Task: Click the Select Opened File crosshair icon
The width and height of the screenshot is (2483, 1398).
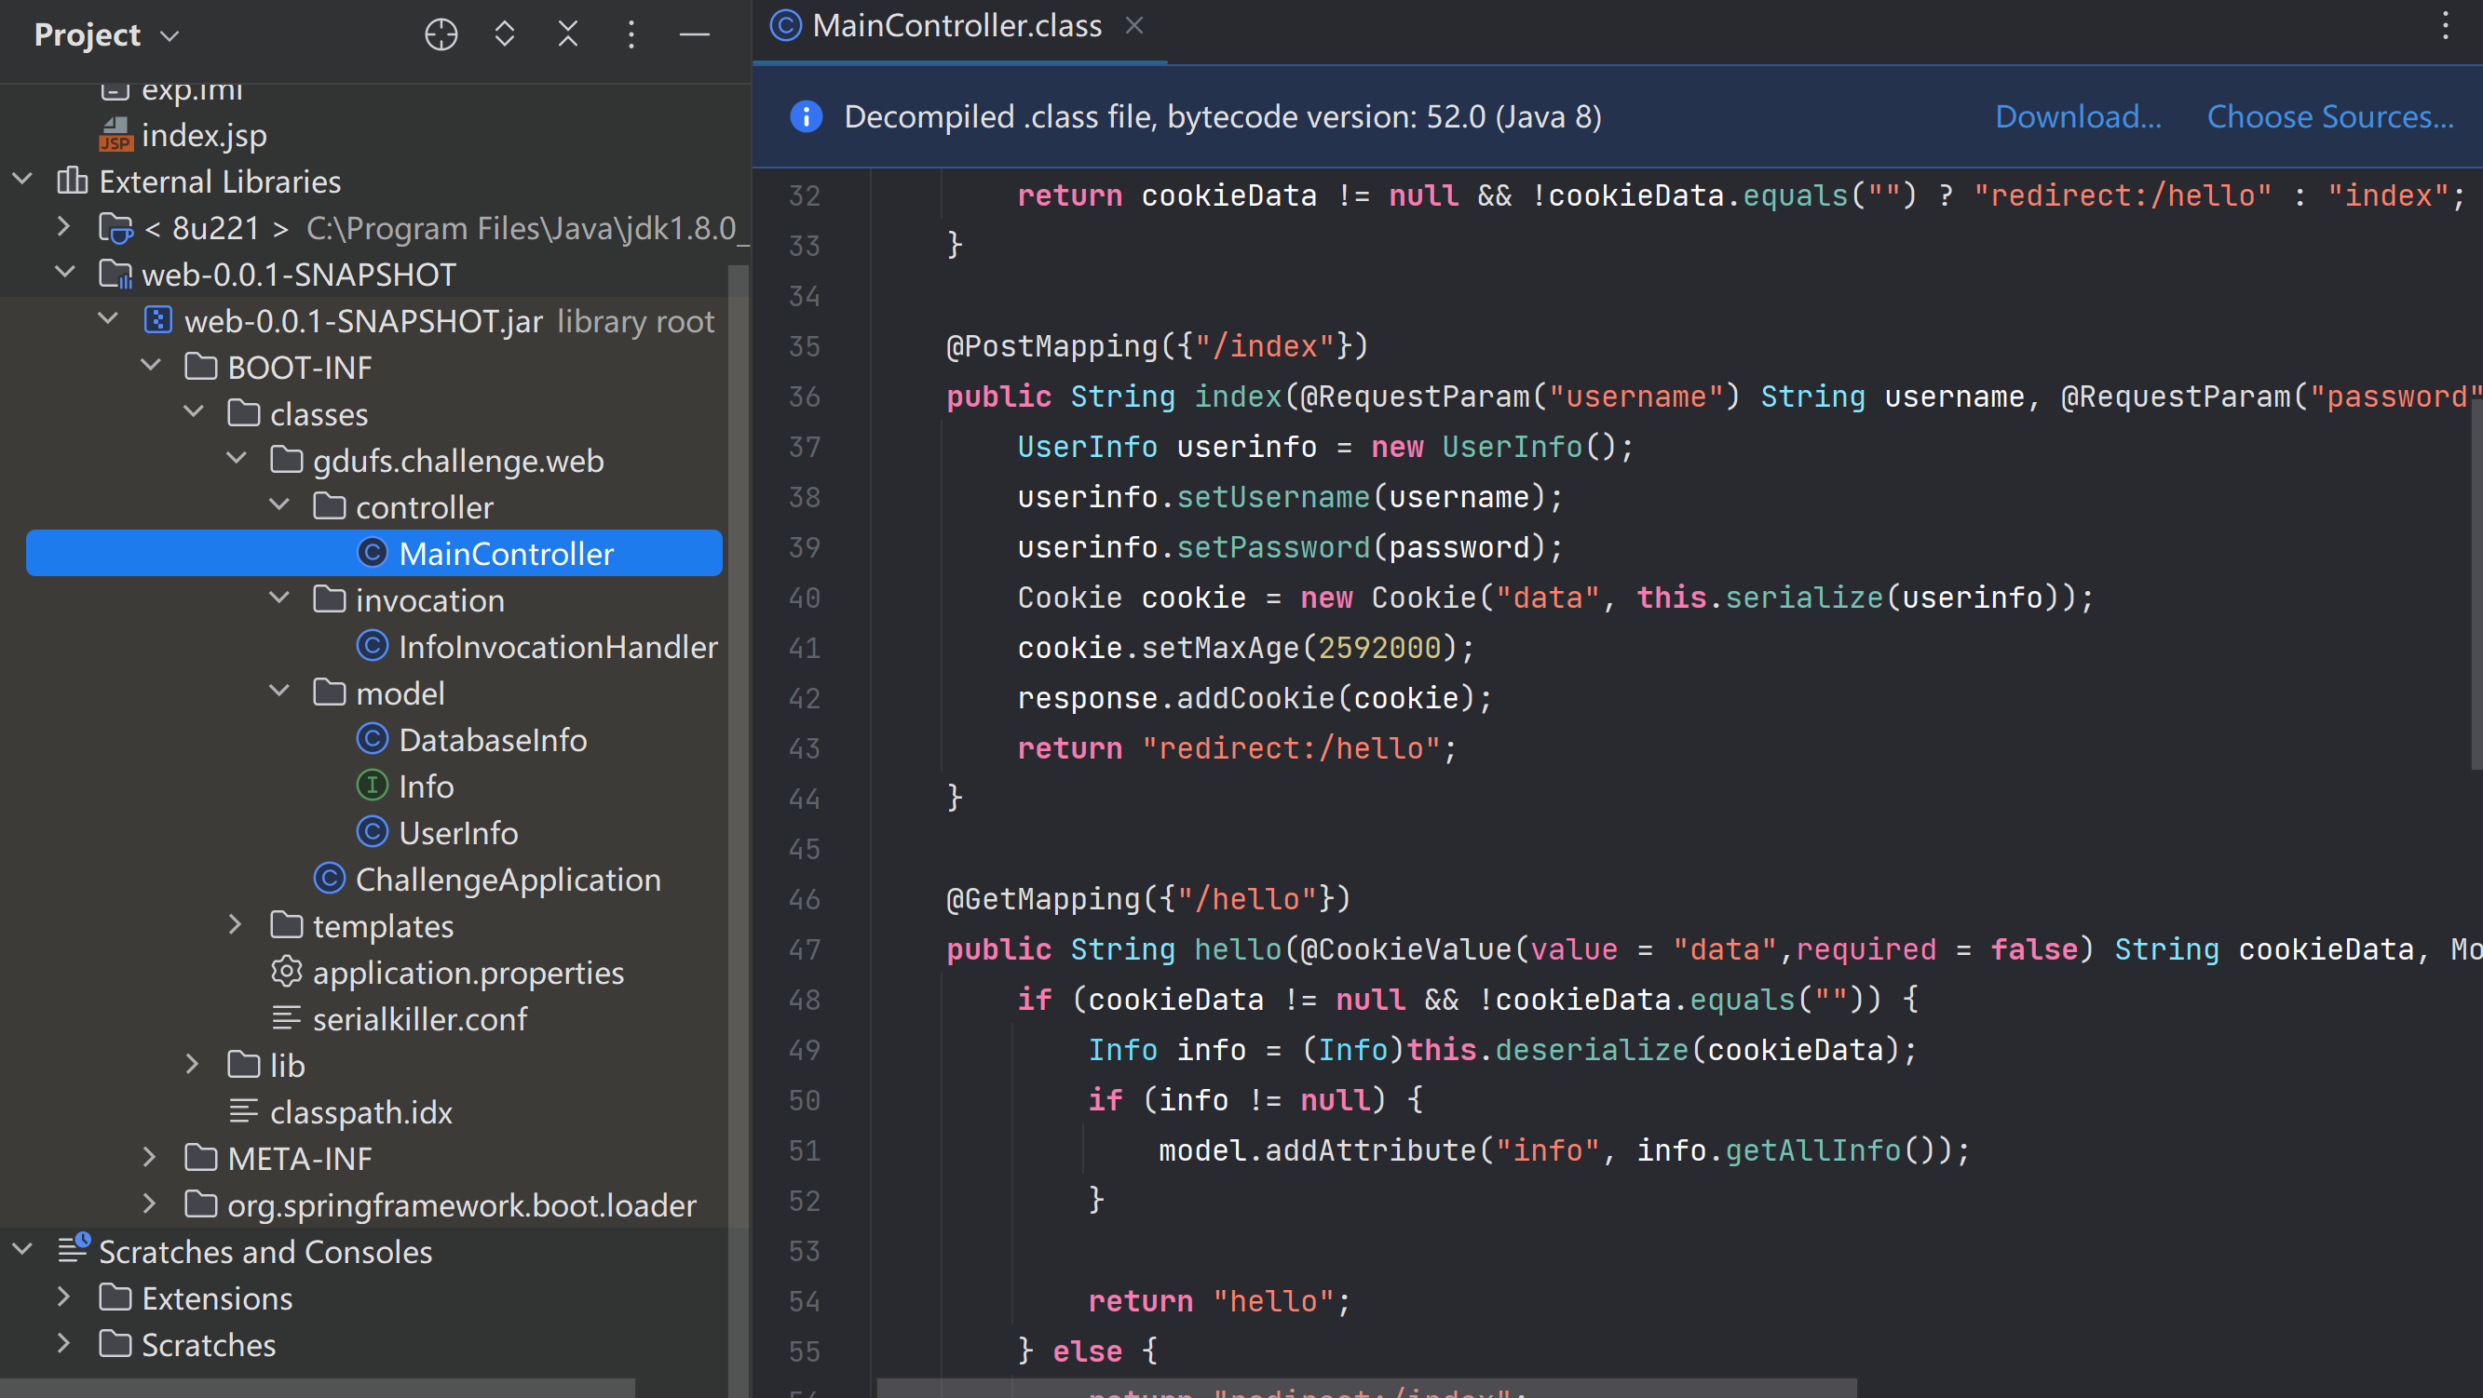Action: [x=441, y=34]
